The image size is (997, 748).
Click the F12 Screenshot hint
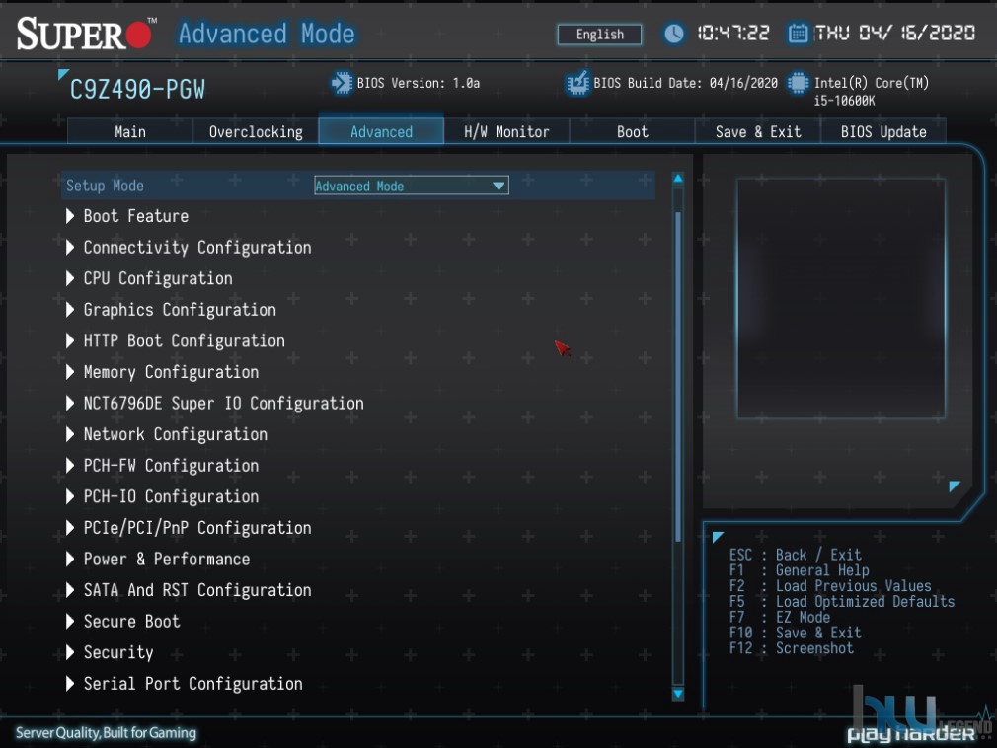[792, 648]
